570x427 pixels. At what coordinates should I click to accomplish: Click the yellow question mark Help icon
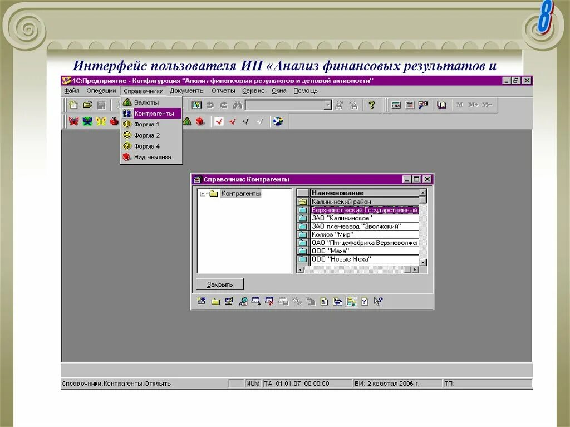(371, 105)
